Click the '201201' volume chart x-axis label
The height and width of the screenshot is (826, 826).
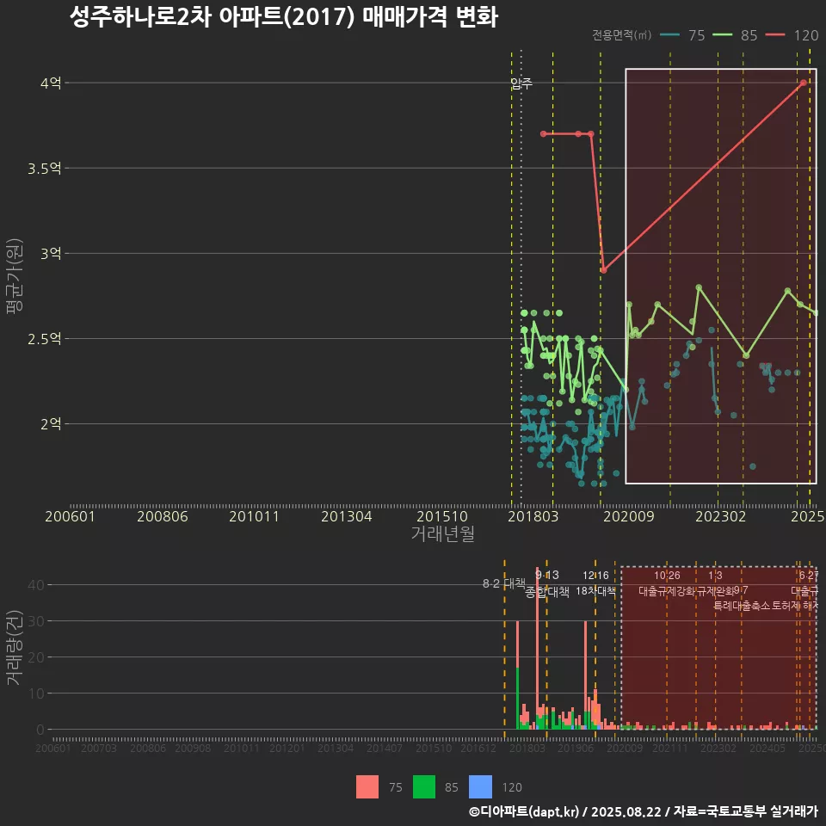[x=287, y=748]
